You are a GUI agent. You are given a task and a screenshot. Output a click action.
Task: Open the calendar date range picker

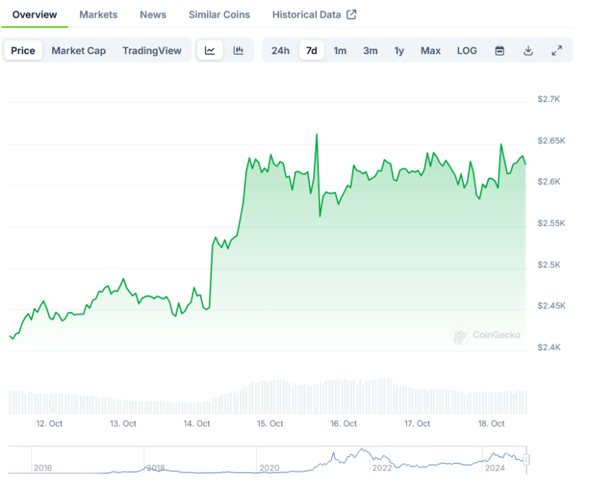[500, 51]
